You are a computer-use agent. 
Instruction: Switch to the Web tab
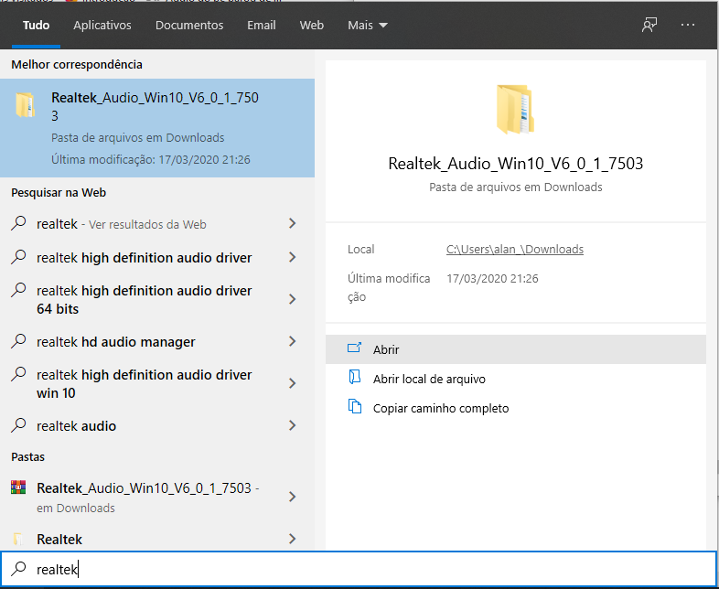click(312, 26)
